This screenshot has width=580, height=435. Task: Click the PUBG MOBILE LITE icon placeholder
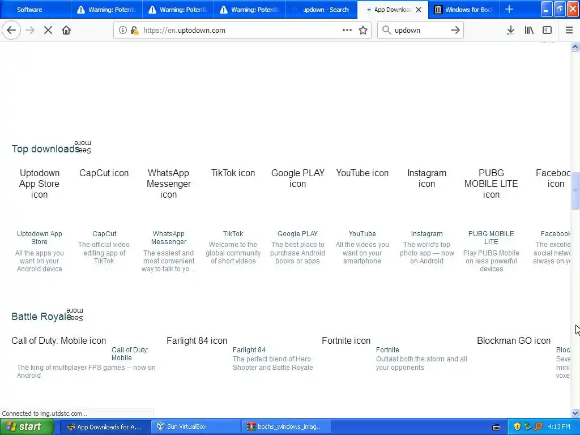point(491,184)
